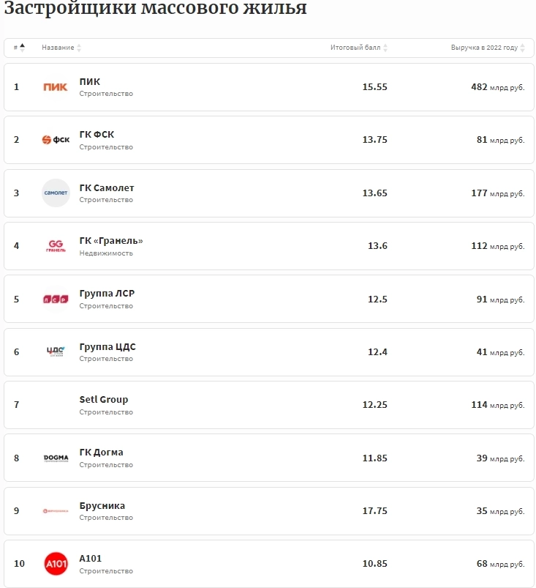Click the Брусника logo icon
Screen dimensions: 536x588
point(56,510)
